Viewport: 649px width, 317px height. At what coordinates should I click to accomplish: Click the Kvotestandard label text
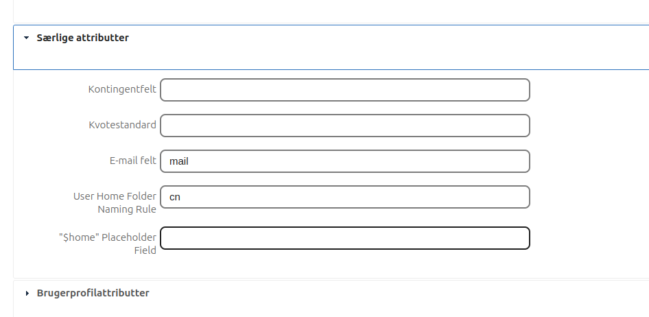click(122, 126)
